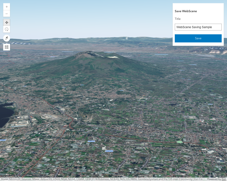Zoom in with the plus button
Screen dimensions: 227x181
(7, 7)
